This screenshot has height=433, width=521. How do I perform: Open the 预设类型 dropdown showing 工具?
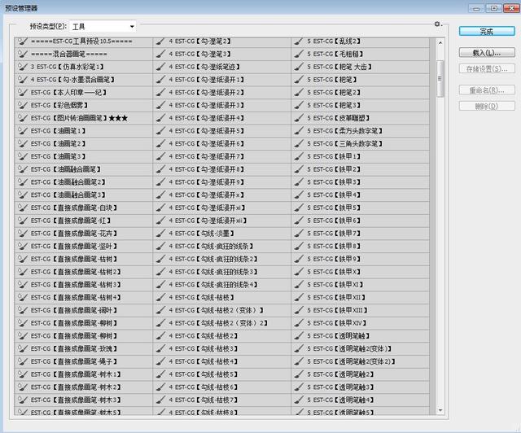click(x=103, y=27)
